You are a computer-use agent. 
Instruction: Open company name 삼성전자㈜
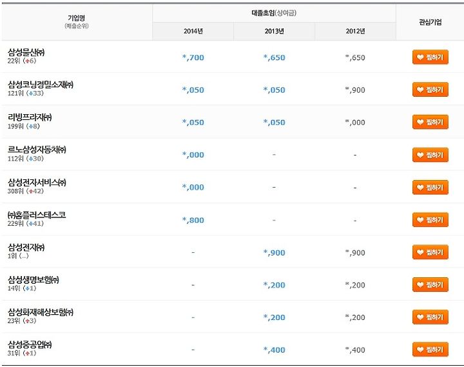coord(26,247)
